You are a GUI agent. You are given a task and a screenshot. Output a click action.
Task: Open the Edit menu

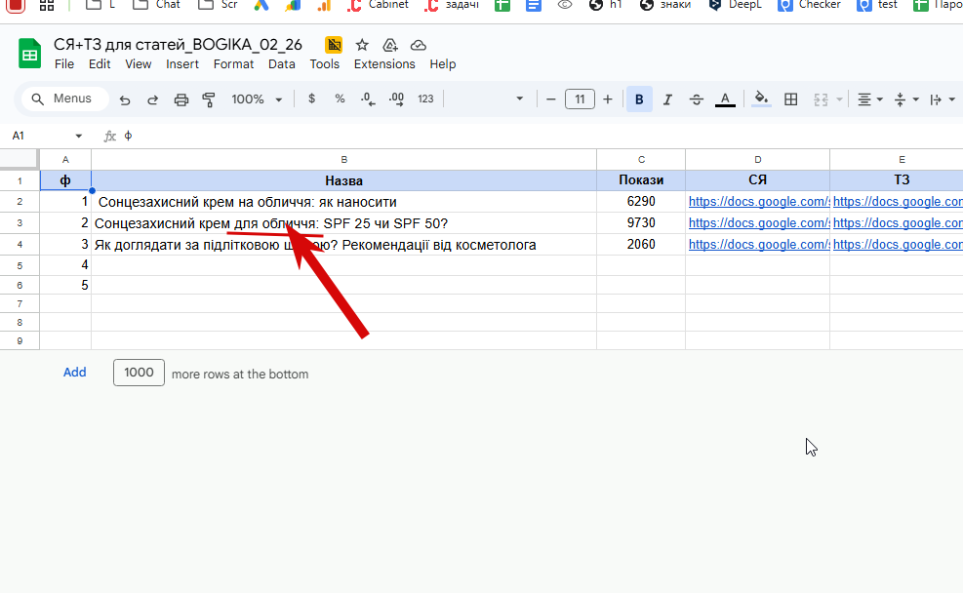click(100, 64)
